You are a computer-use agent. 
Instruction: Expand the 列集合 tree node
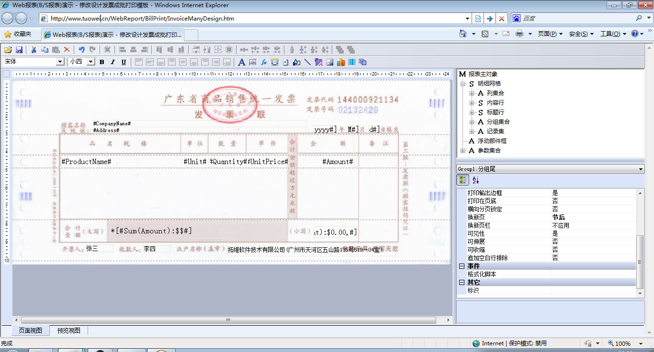tap(472, 93)
